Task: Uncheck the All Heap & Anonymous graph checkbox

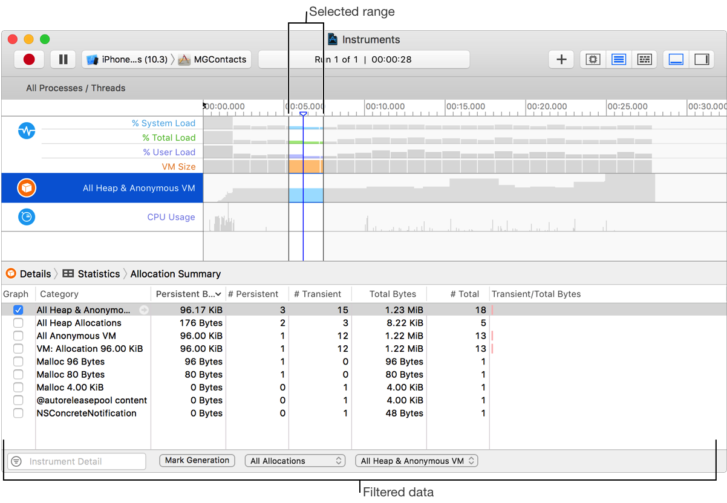Action: (x=18, y=310)
